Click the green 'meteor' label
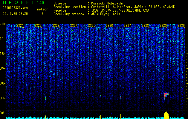188x119 pixels. (x=42, y=9)
